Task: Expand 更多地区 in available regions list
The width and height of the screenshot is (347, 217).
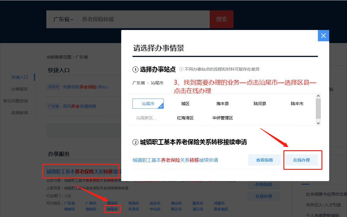Action: [219, 209]
